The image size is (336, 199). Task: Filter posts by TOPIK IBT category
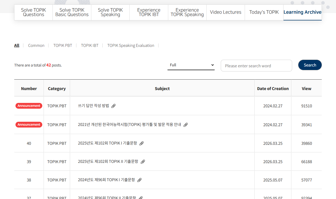(x=90, y=45)
